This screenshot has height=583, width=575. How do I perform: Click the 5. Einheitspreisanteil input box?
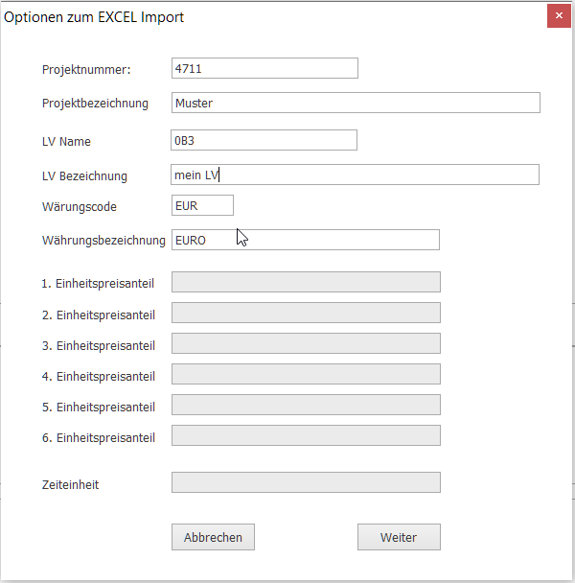point(306,406)
